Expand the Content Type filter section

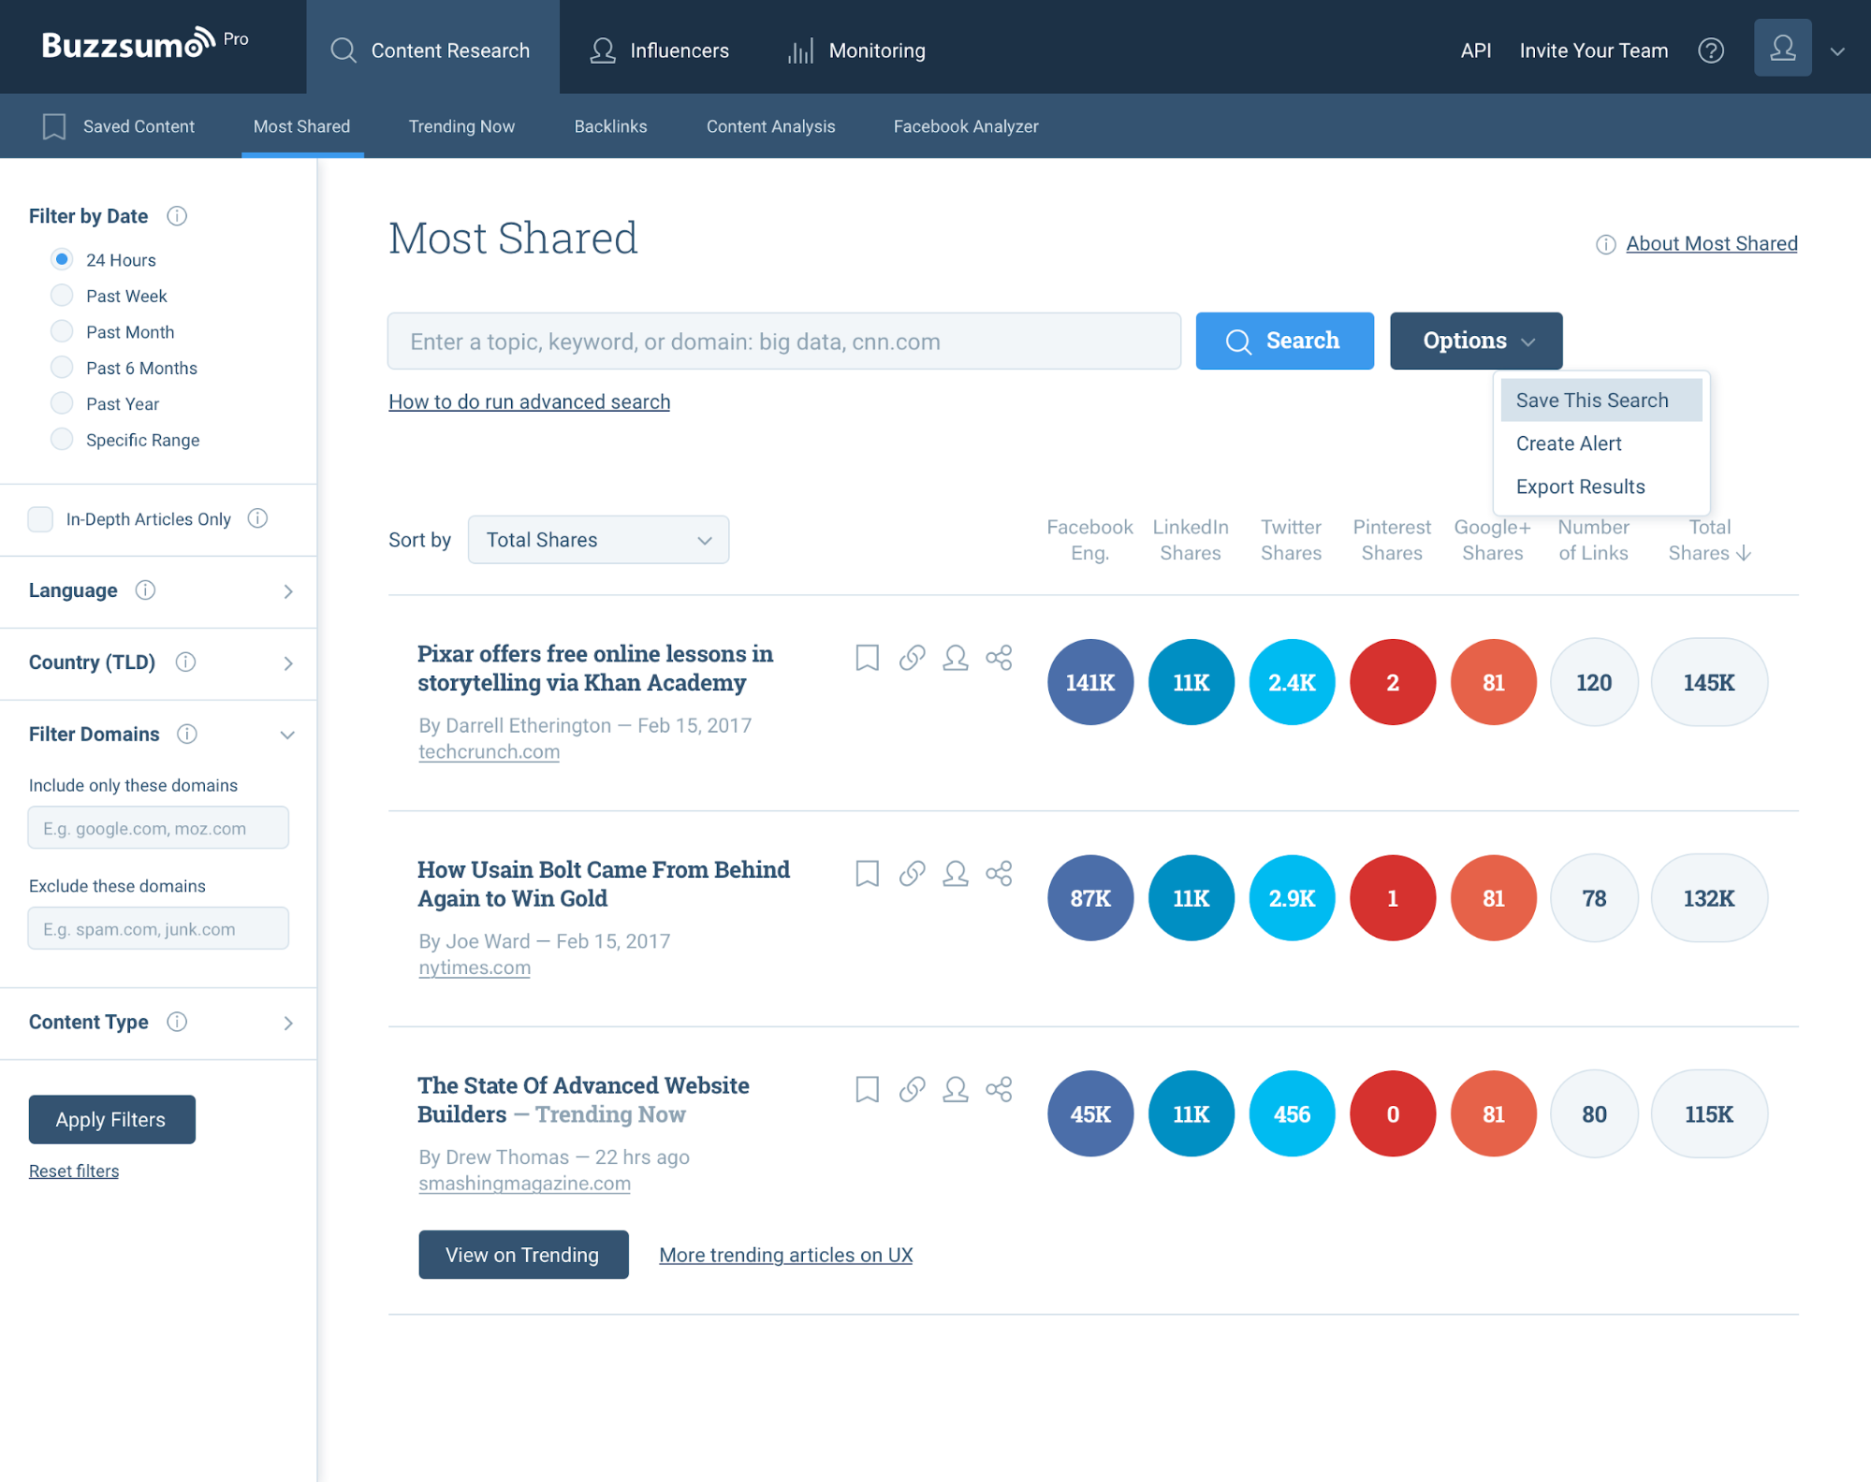pyautogui.click(x=287, y=1023)
